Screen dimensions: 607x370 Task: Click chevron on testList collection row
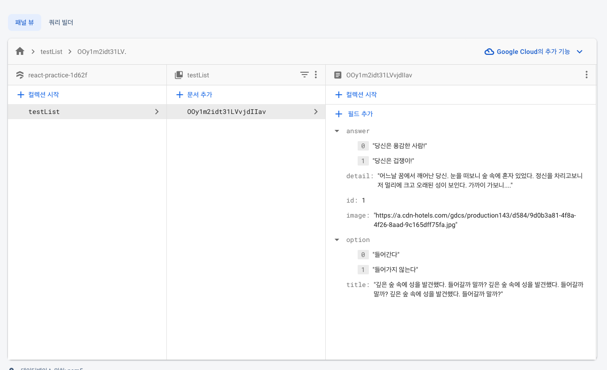tap(157, 112)
